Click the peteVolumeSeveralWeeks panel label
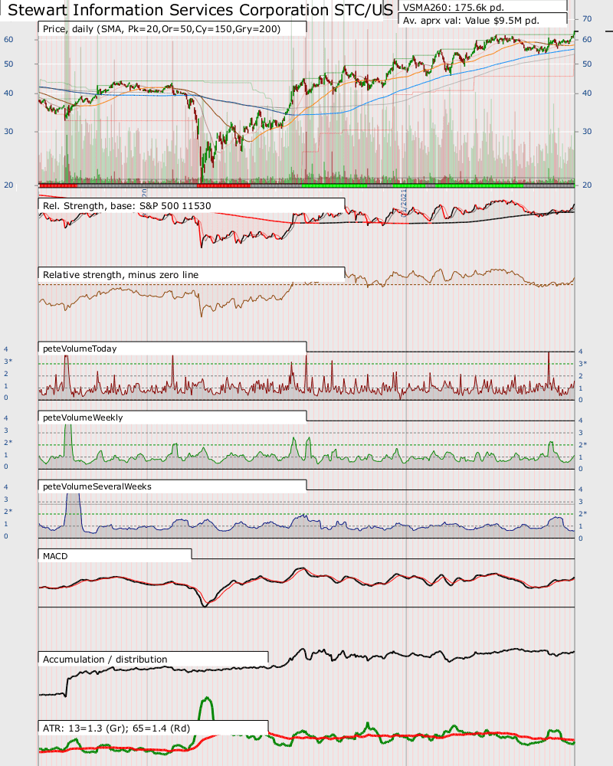Screen dimensions: 613x766 (x=97, y=486)
